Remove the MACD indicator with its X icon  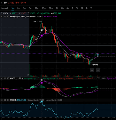pyautogui.click(x=2, y=78)
